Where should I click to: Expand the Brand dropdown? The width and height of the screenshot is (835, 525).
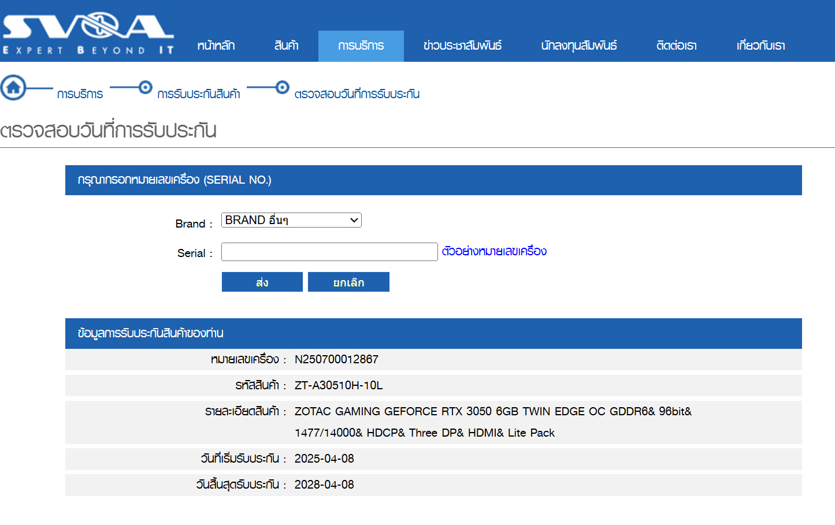[291, 220]
